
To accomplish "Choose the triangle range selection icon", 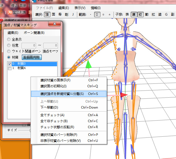I will tap(109, 14).
